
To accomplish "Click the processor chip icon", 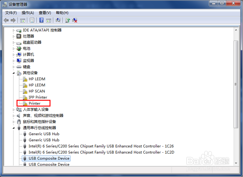I will pyautogui.click(x=19, y=36).
